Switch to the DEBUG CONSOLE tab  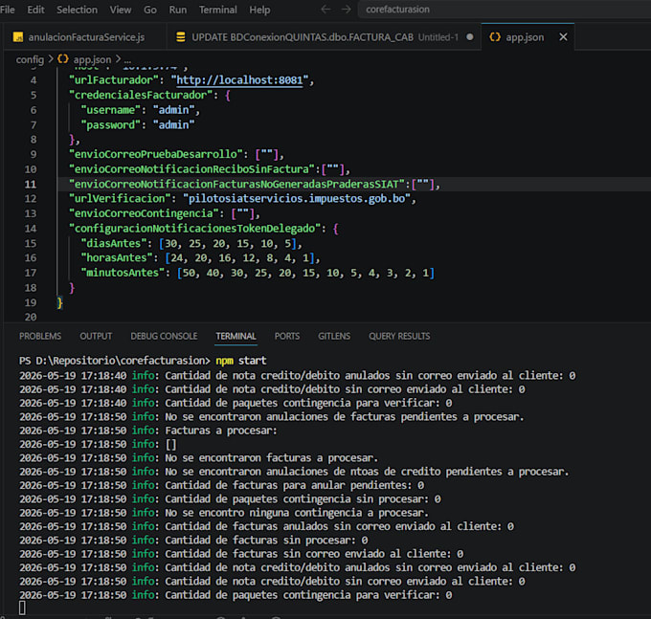click(x=164, y=336)
